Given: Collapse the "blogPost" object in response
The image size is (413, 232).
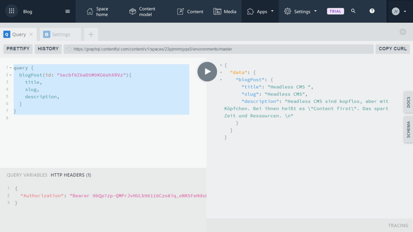Looking at the screenshot, I should click(x=221, y=80).
